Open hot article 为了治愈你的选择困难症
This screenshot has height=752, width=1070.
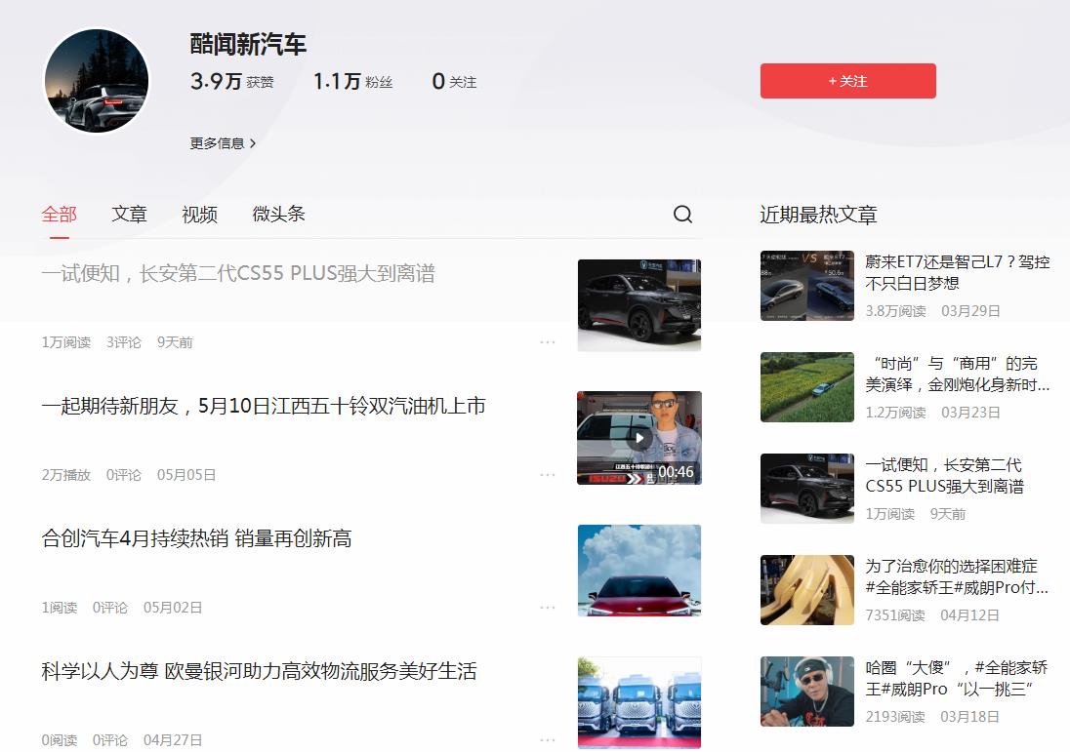click(x=958, y=576)
